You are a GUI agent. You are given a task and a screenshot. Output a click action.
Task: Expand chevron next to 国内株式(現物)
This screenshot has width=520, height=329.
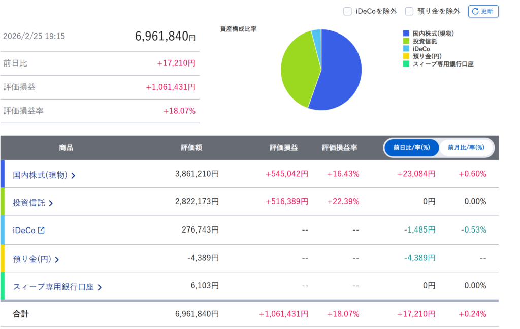click(73, 176)
